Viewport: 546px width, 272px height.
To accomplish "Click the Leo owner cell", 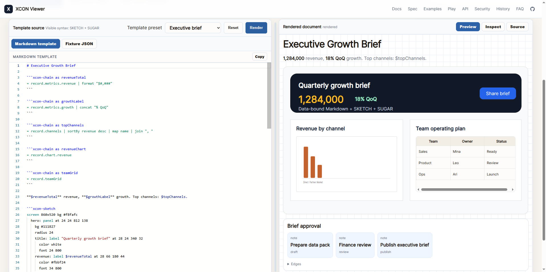I will (x=467, y=163).
